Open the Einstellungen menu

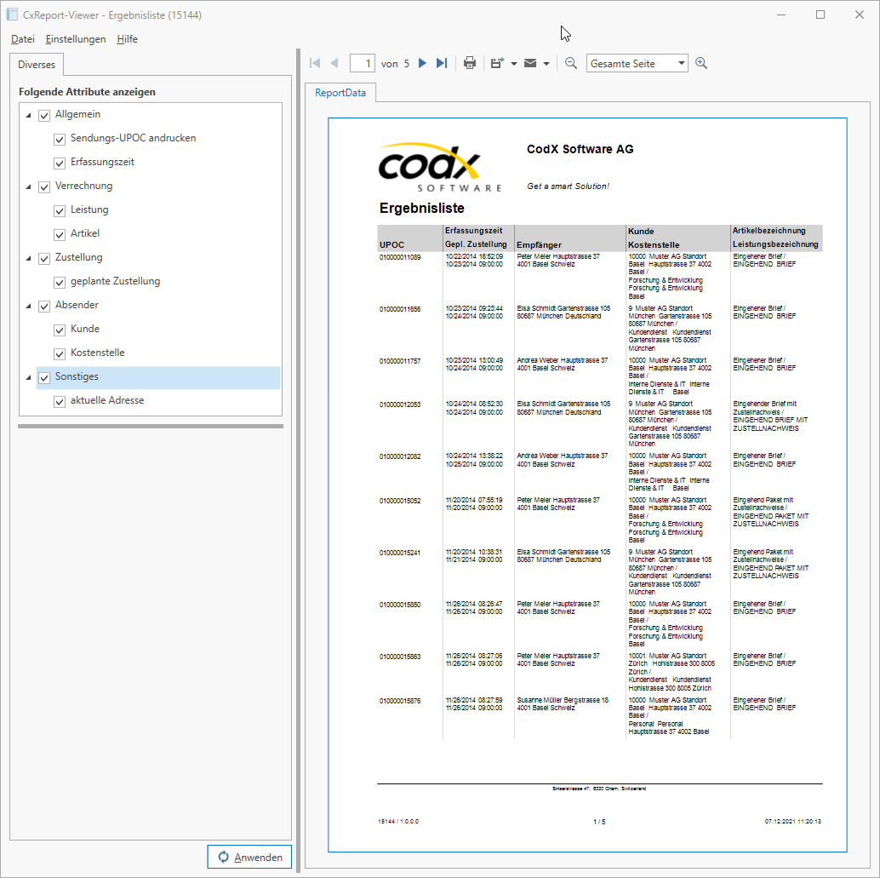click(x=76, y=39)
